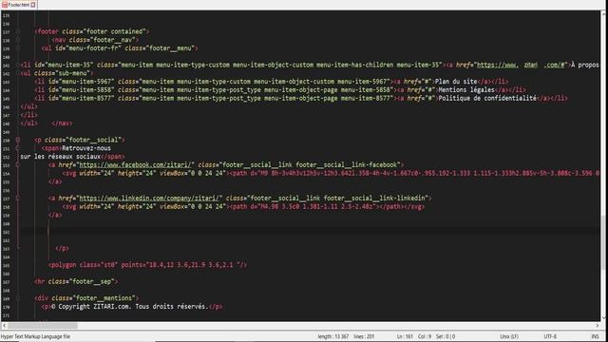The width and height of the screenshot is (608, 342).
Task: Click the 'Hyper Text Markup Language file' status text
Action: [x=35, y=336]
